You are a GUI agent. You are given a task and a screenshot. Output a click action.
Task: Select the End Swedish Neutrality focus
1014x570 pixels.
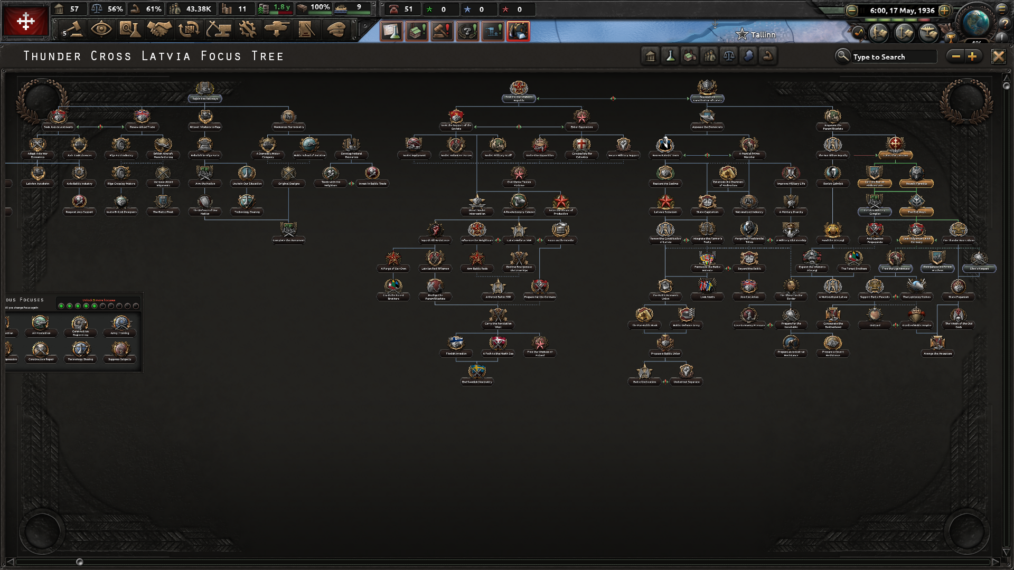(x=477, y=375)
